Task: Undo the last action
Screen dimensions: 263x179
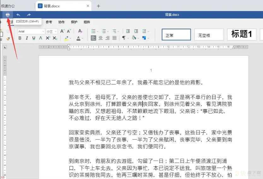Action: pos(18,15)
